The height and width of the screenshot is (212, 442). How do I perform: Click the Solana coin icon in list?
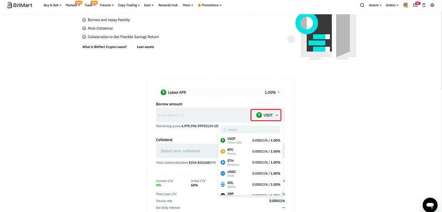pos(223,184)
